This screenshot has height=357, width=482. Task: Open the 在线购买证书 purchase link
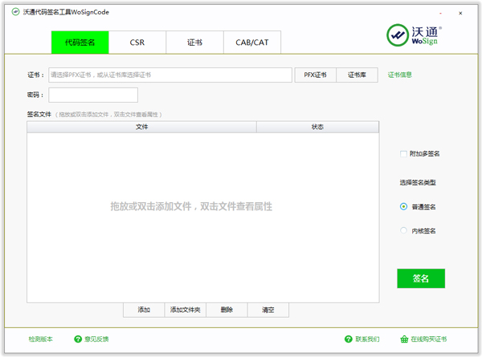click(428, 339)
